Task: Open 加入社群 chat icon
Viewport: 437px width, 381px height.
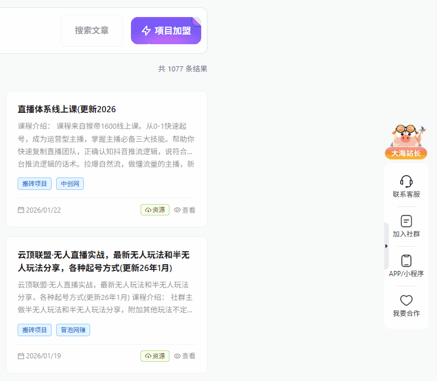Action: (406, 221)
